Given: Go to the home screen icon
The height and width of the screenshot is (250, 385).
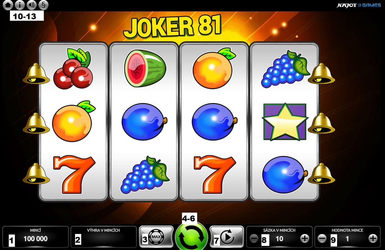Looking at the screenshot, I should pos(8,5).
